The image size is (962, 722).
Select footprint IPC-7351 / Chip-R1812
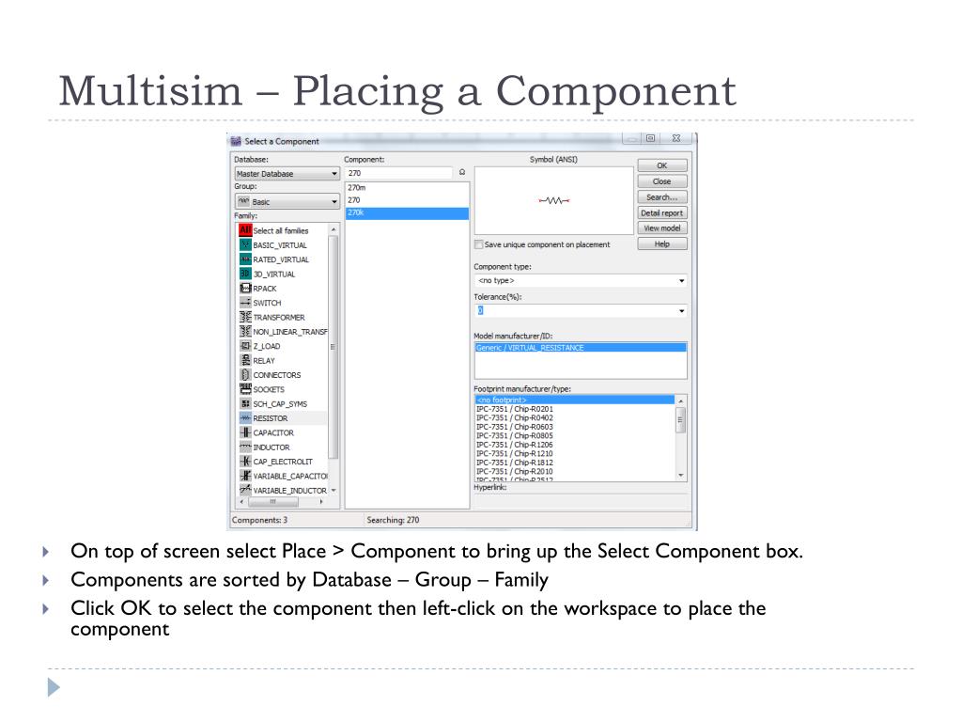click(x=575, y=463)
